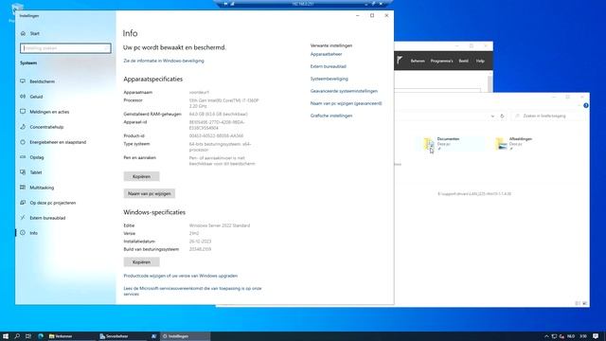
Task: Switch to Serverbeheer taskbar button
Action: [x=121, y=336]
